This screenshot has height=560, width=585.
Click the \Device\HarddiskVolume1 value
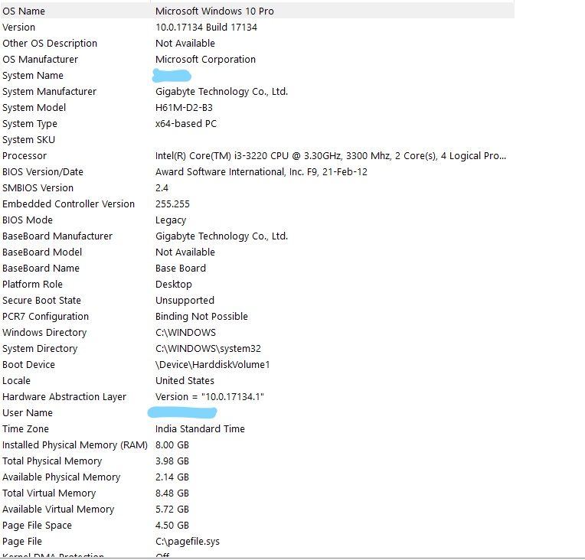pyautogui.click(x=212, y=364)
